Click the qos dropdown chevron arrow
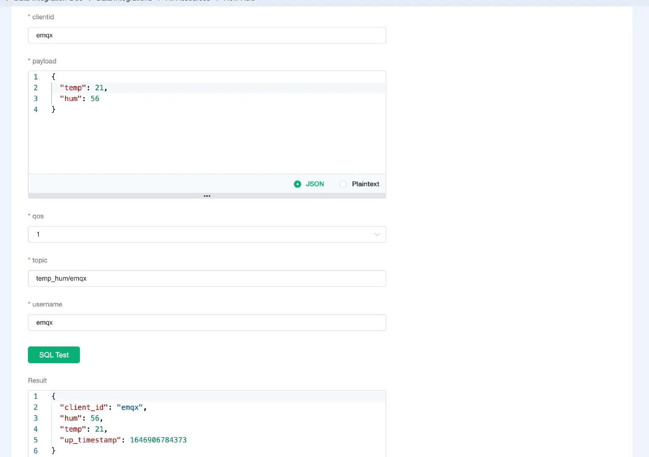Viewport: 649px width, 457px height. pyautogui.click(x=376, y=234)
